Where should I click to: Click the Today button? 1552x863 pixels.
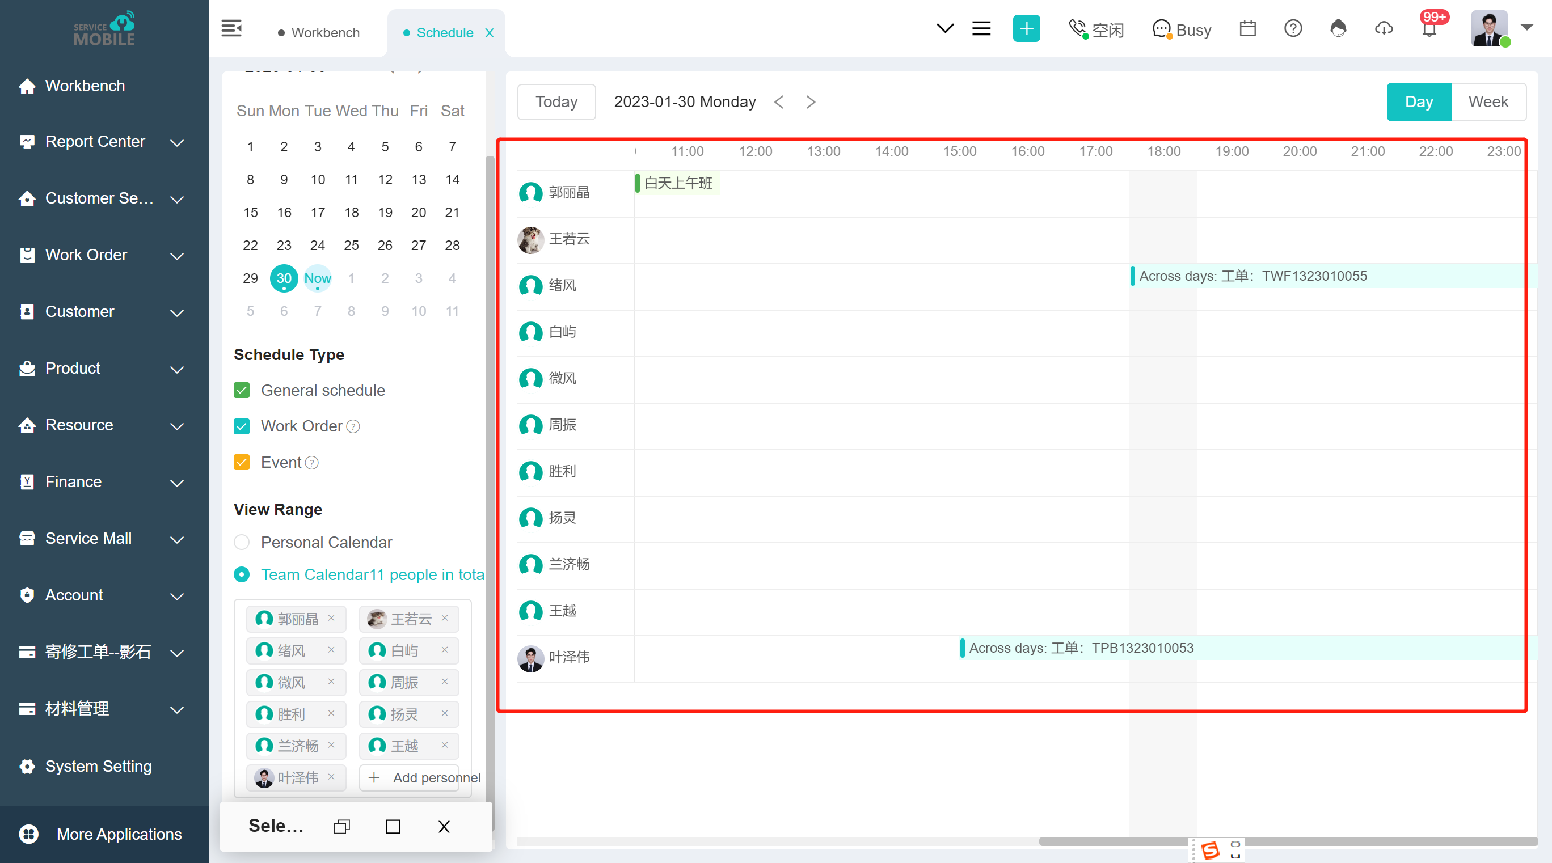pos(556,101)
